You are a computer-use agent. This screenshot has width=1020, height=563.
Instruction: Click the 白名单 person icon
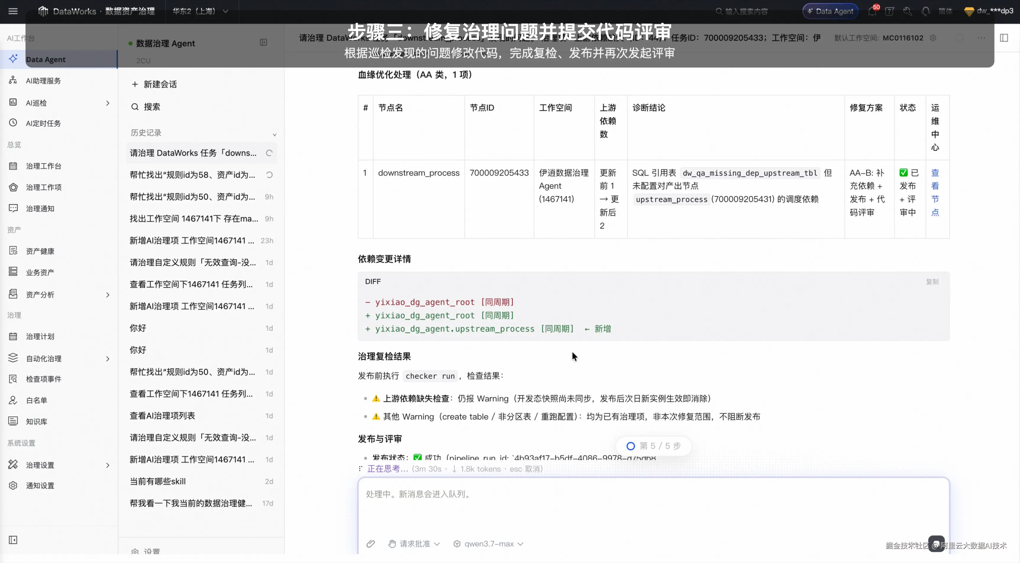pyautogui.click(x=13, y=400)
